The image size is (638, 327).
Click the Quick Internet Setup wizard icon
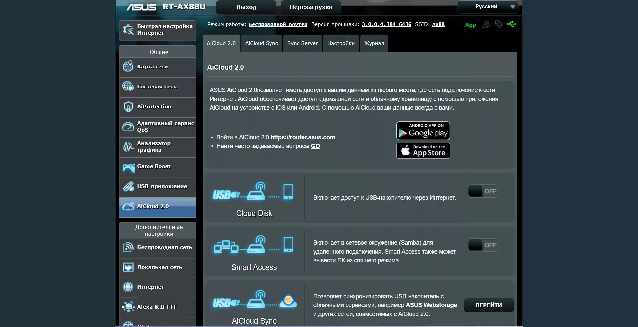pos(128,30)
